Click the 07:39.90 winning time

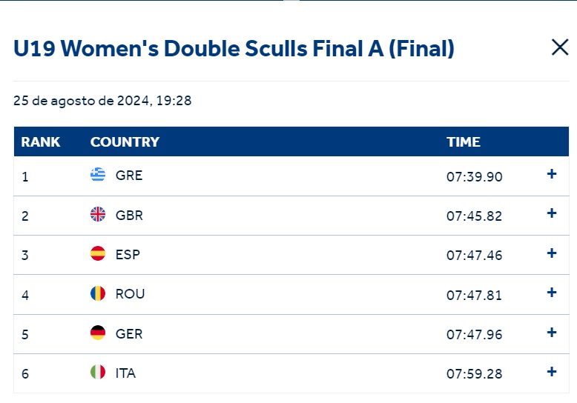(474, 176)
